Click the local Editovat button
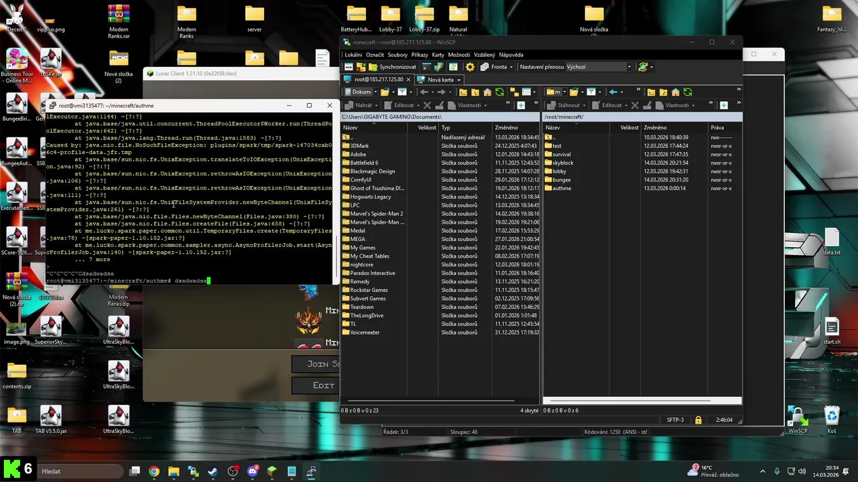The image size is (858, 482). (400, 105)
